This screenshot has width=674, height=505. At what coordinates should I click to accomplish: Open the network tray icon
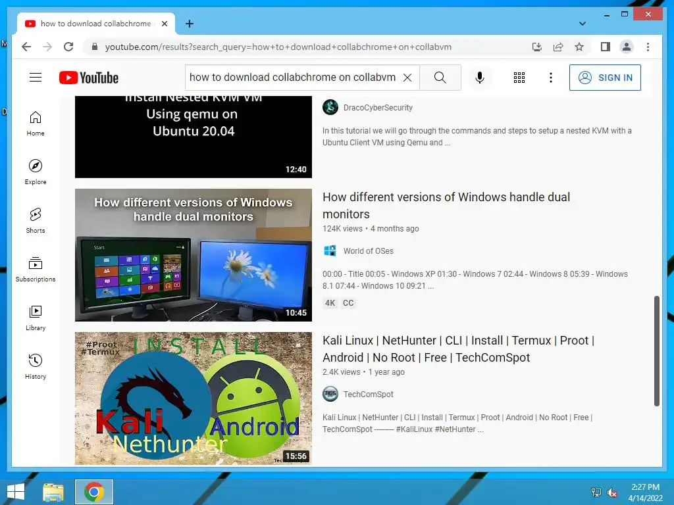point(596,492)
